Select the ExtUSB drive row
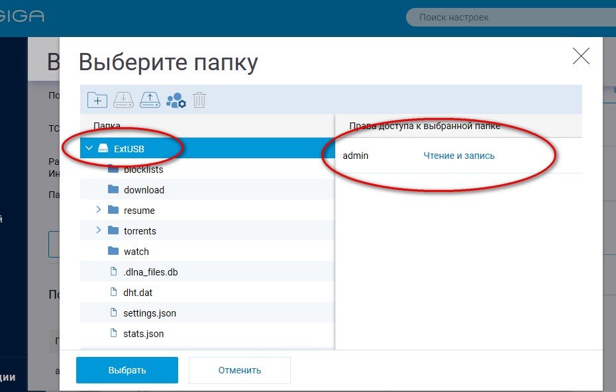616x392 pixels. [207, 148]
